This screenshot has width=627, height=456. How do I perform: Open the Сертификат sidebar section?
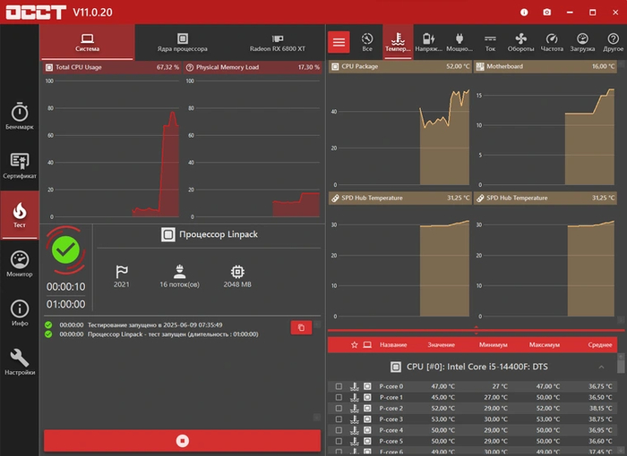(20, 166)
